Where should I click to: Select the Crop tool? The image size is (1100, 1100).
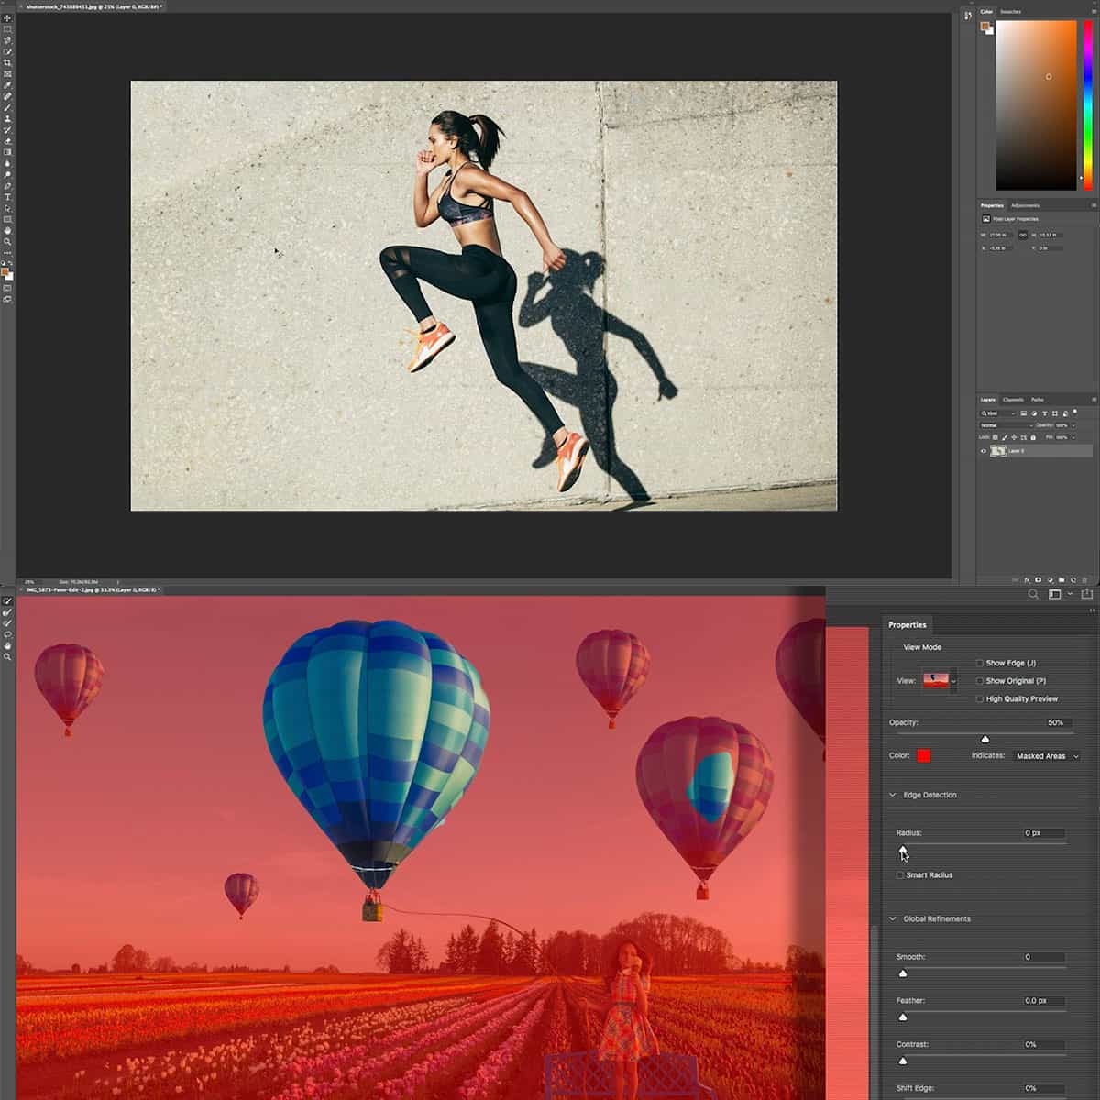pyautogui.click(x=6, y=63)
